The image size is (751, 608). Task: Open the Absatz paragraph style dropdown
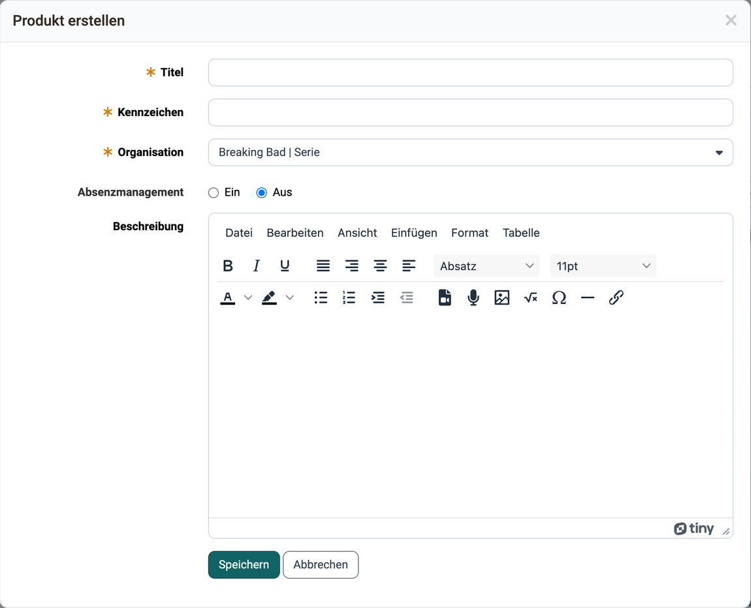tap(486, 266)
